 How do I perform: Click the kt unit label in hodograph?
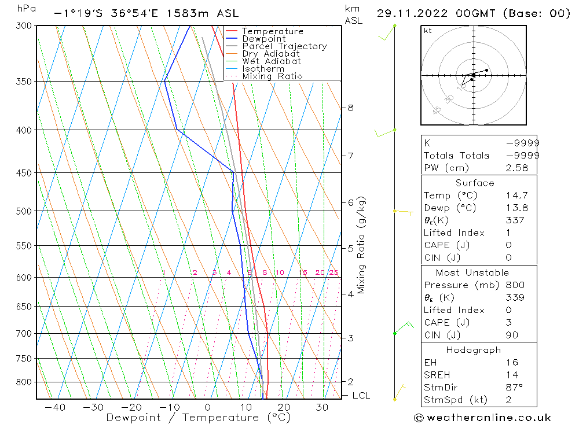coord(428,31)
